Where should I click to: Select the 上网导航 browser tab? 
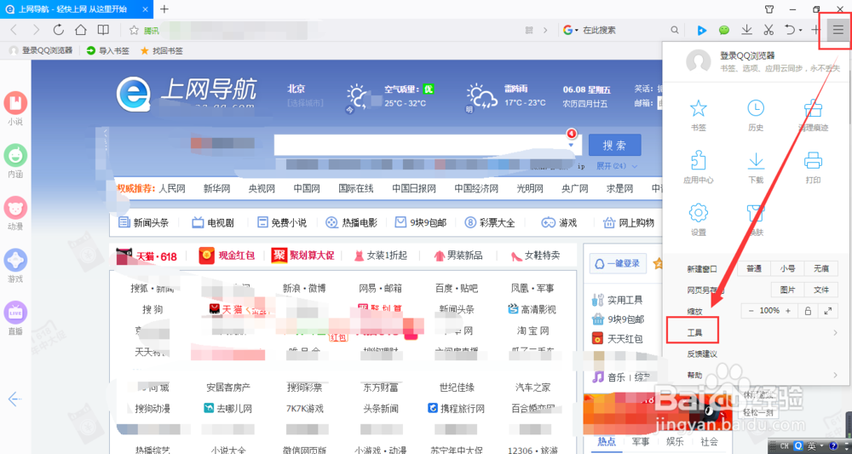[x=77, y=9]
